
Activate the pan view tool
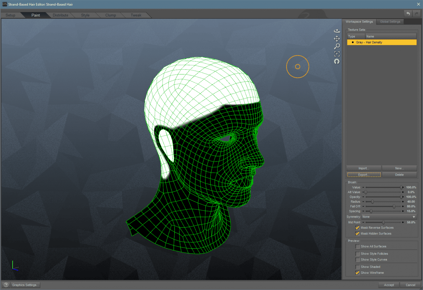tap(337, 38)
